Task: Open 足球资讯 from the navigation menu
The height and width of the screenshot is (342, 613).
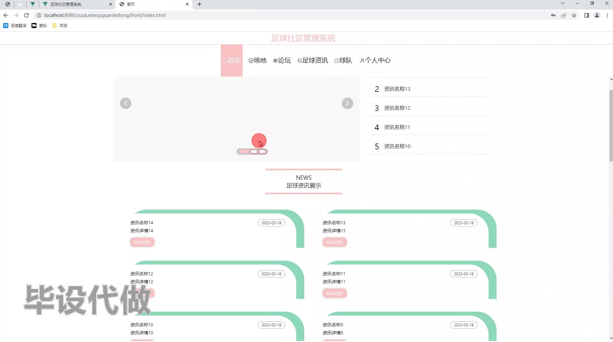Action: [313, 61]
